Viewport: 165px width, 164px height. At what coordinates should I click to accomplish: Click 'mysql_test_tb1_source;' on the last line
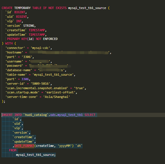coord(36,155)
